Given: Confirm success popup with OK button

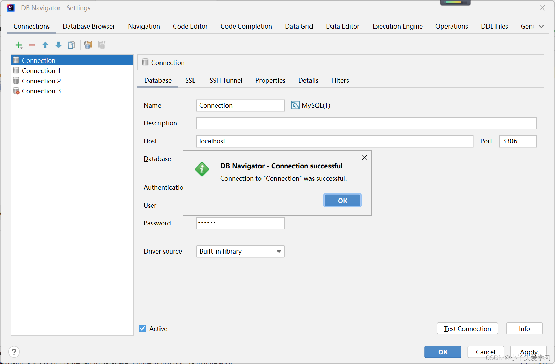Looking at the screenshot, I should (342, 201).
